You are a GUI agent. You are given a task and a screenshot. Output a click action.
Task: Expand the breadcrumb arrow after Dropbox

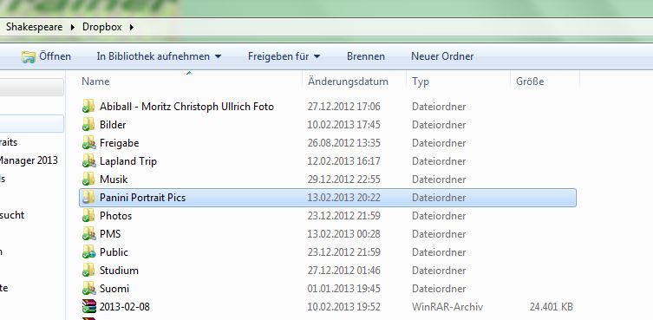[x=132, y=27]
